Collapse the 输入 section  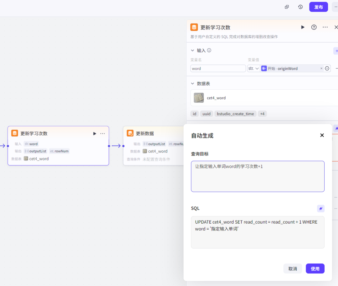click(x=192, y=50)
